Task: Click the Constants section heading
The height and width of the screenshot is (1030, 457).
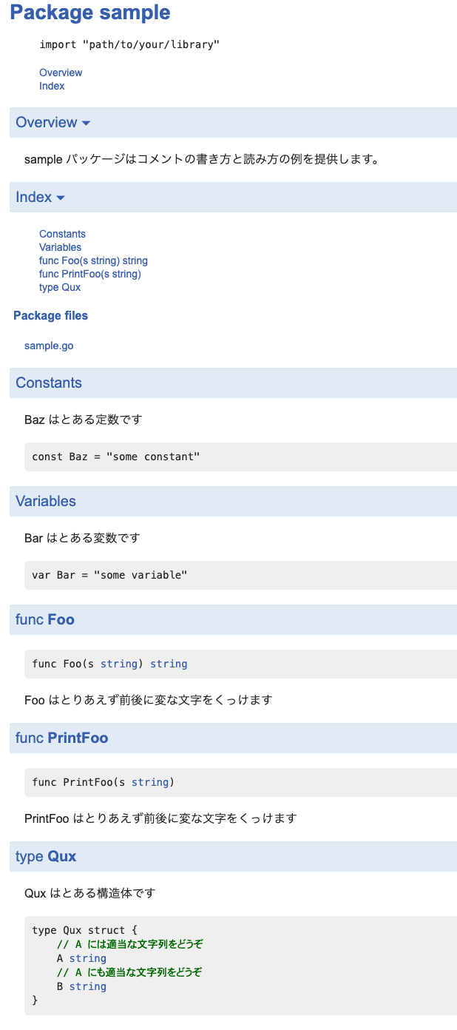Action: (x=49, y=383)
